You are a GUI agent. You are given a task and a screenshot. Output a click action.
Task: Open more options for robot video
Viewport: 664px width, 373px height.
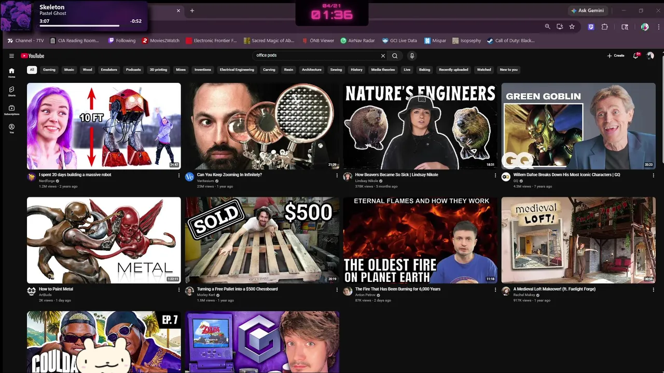pyautogui.click(x=178, y=175)
